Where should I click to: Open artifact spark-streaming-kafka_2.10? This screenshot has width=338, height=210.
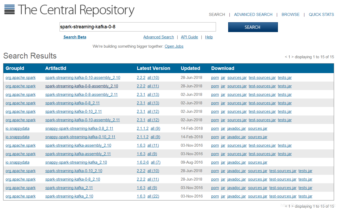(x=69, y=196)
